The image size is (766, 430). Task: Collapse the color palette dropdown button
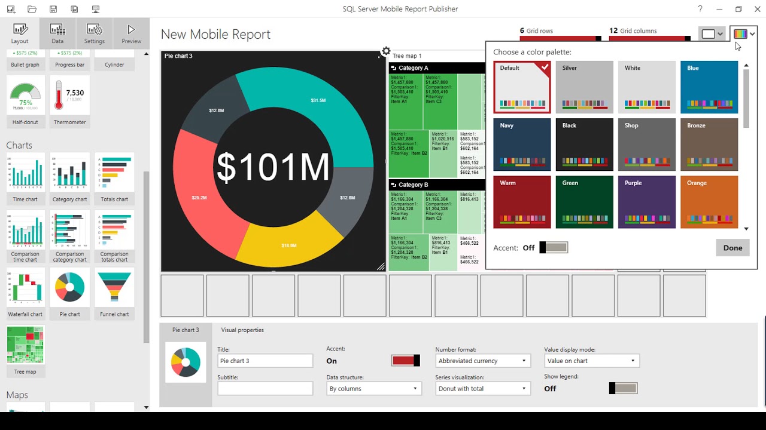pos(744,34)
